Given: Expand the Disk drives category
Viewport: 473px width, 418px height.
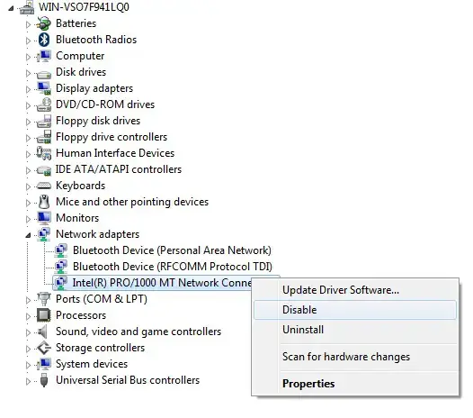Looking at the screenshot, I should [28, 73].
